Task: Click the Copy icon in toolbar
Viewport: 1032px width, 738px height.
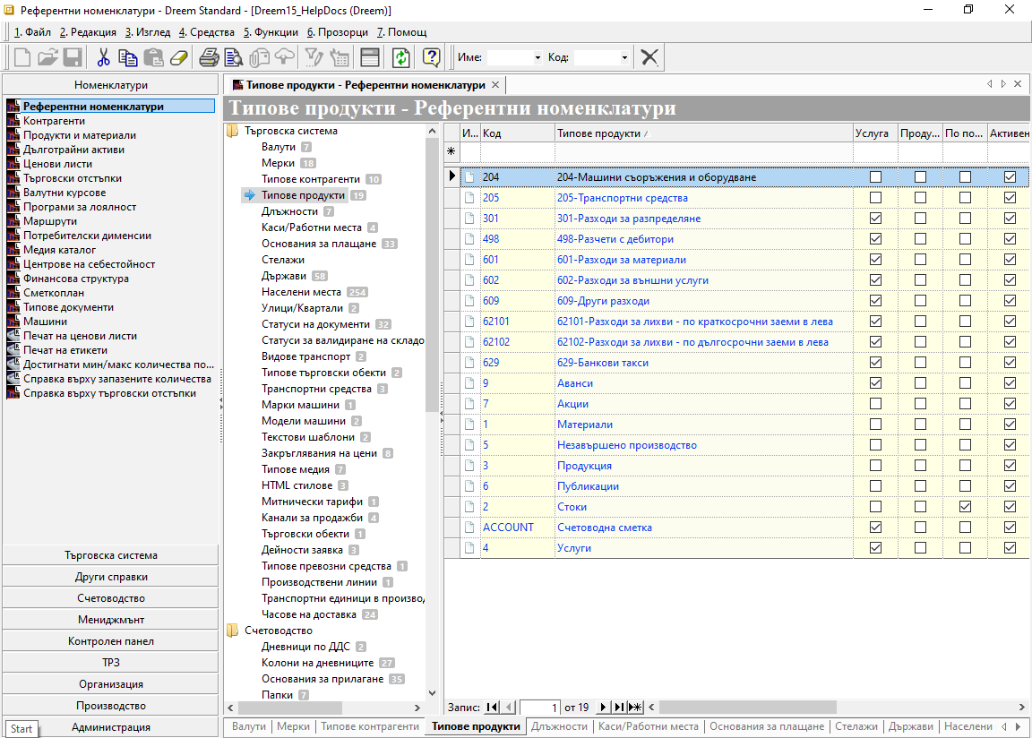Action: click(x=128, y=57)
